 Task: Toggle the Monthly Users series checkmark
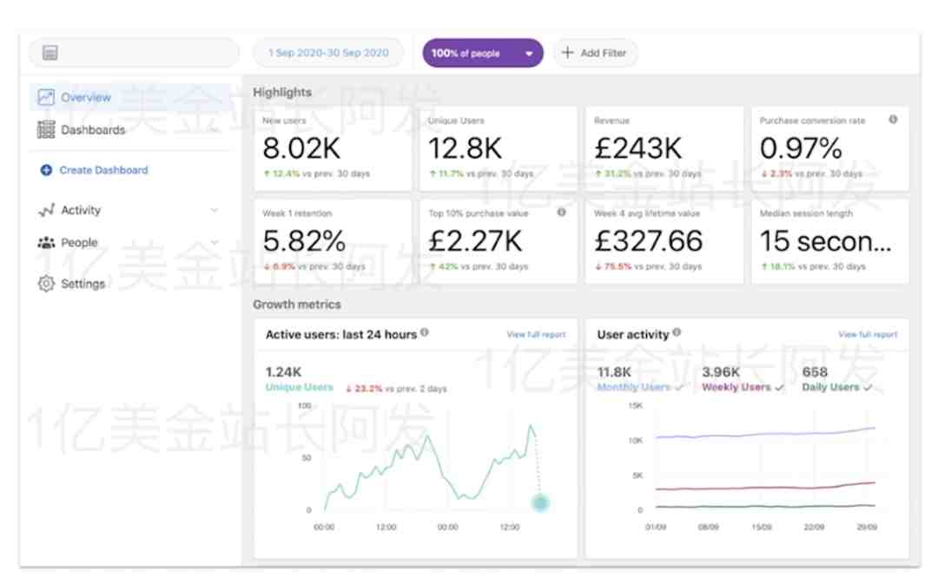click(679, 388)
